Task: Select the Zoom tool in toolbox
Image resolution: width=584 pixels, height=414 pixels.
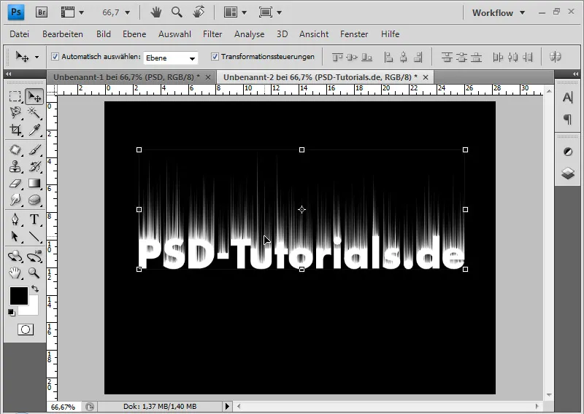Action: pyautogui.click(x=34, y=273)
